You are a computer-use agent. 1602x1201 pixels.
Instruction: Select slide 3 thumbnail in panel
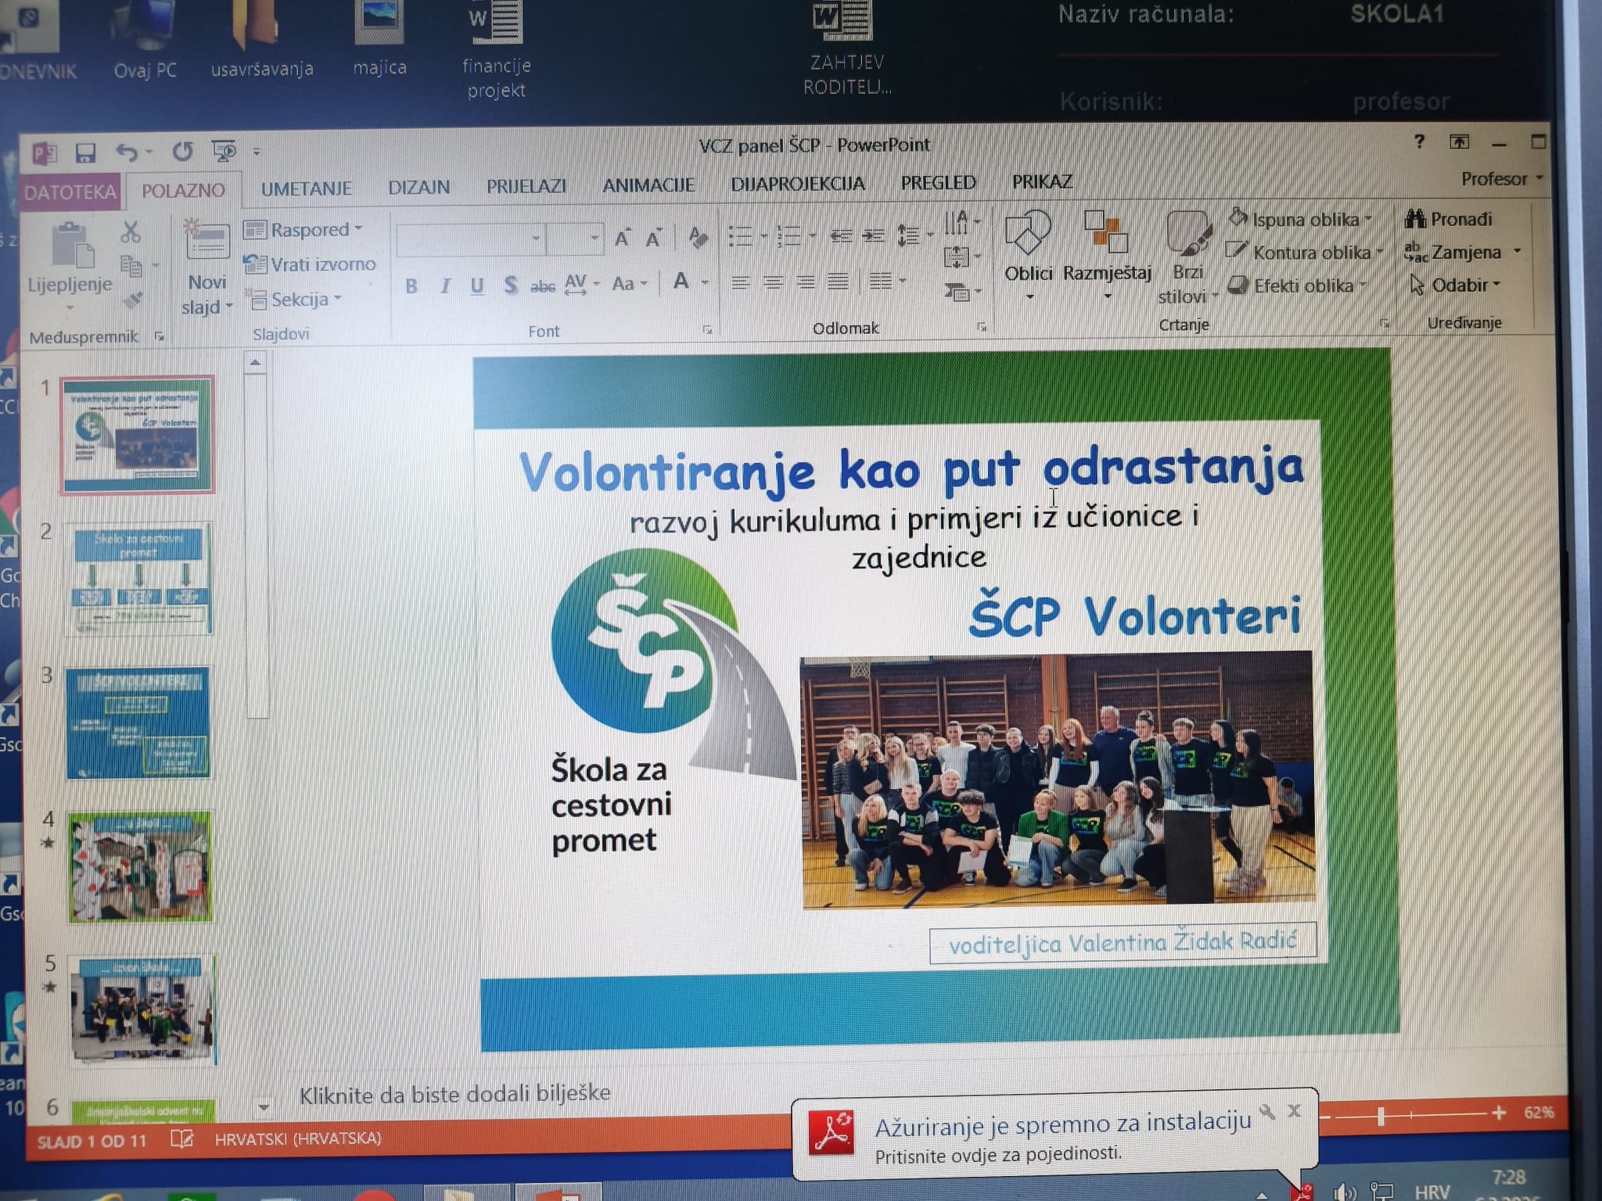138,722
